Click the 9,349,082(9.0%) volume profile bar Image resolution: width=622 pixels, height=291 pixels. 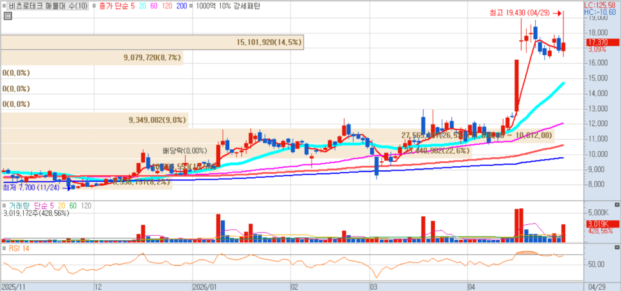pyautogui.click(x=94, y=119)
